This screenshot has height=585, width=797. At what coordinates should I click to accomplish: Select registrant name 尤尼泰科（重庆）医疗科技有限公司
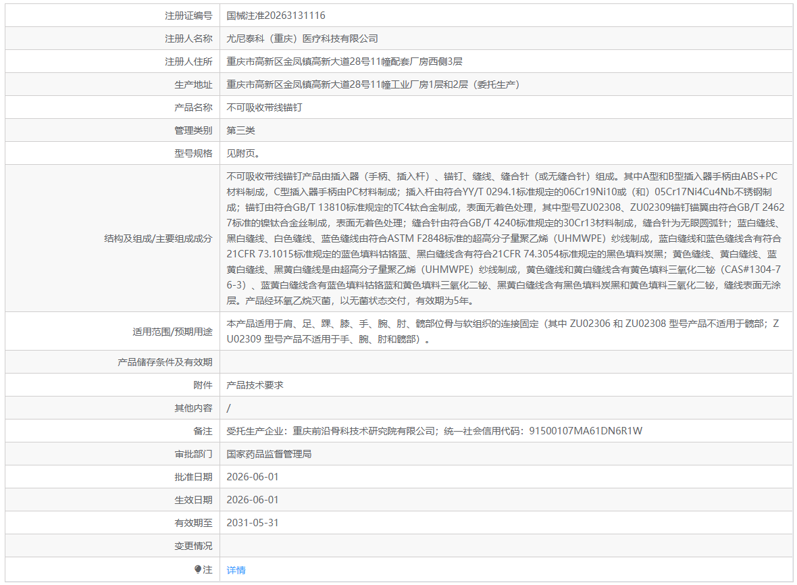(x=303, y=39)
